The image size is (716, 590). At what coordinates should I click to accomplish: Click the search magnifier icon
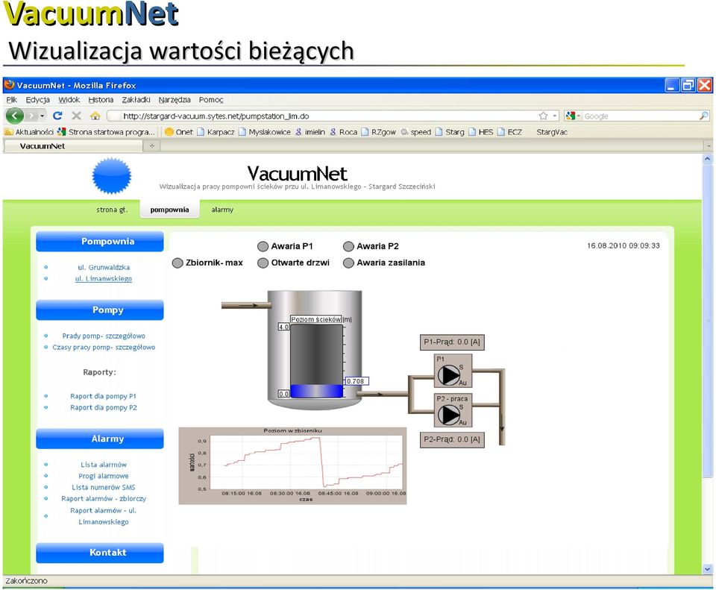click(703, 116)
